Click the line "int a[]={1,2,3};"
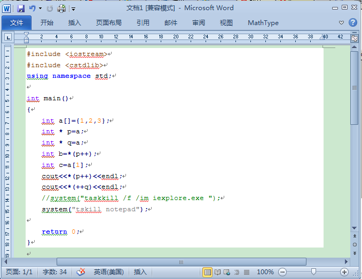The width and height of the screenshot is (362, 279). [x=75, y=121]
